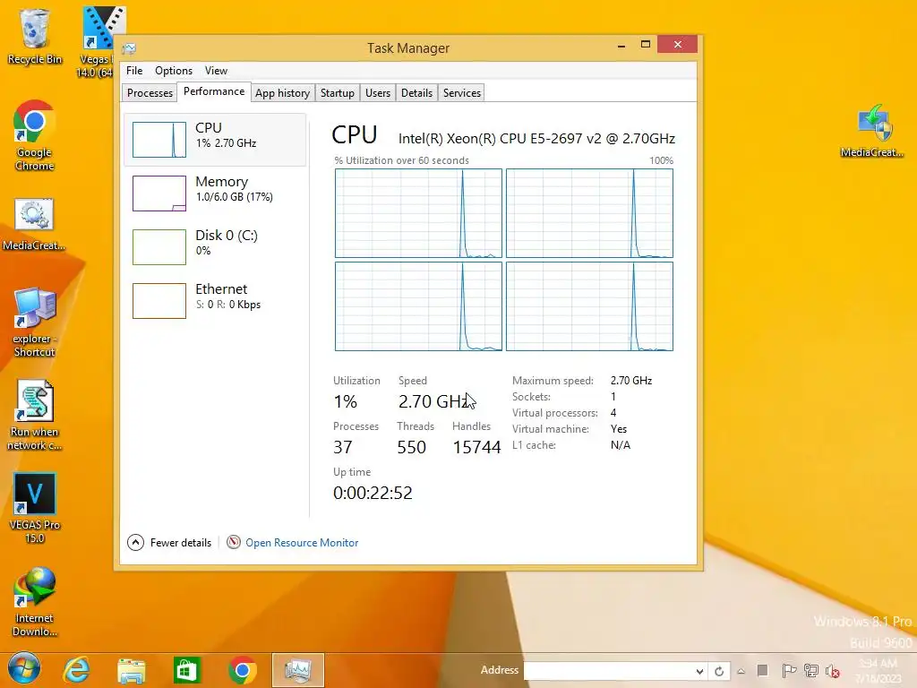
Task: Click the Up time value 0:00:22:52
Action: click(373, 493)
